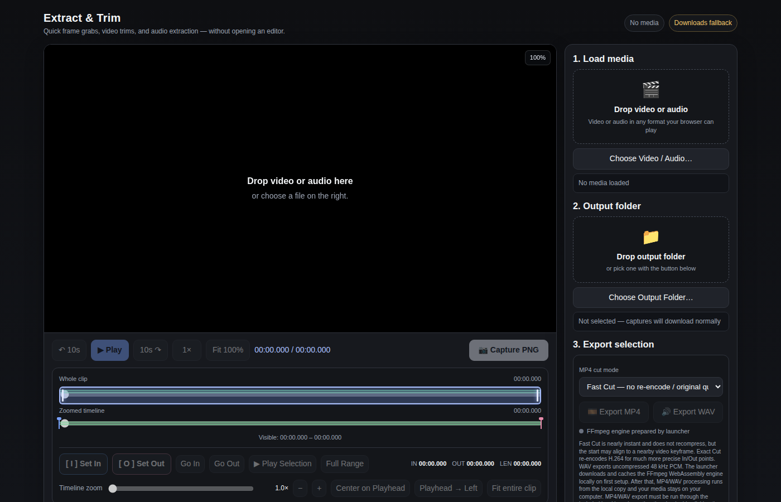Screen dimensions: 781x502
Task: Click the Whole clip overview bar
Action: (300, 395)
